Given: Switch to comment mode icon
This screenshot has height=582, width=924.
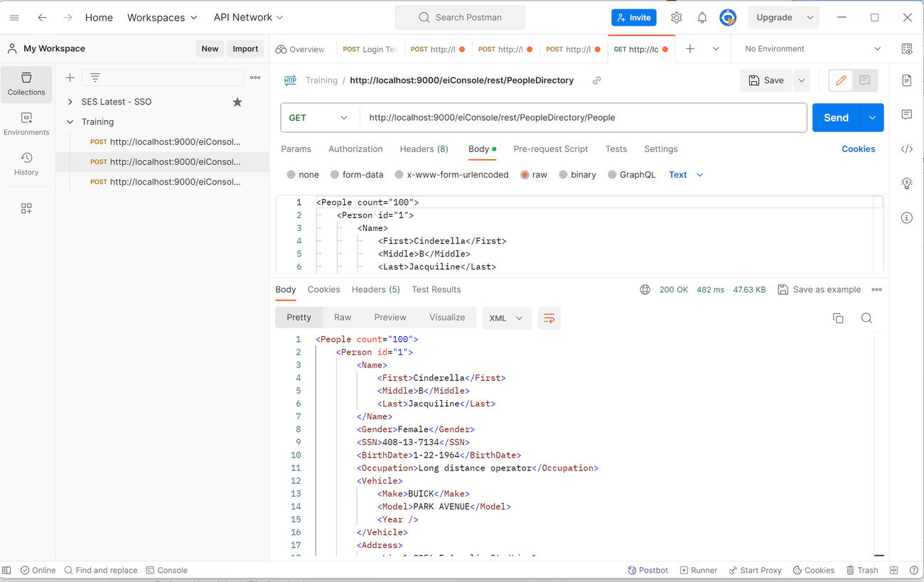Looking at the screenshot, I should pos(864,80).
